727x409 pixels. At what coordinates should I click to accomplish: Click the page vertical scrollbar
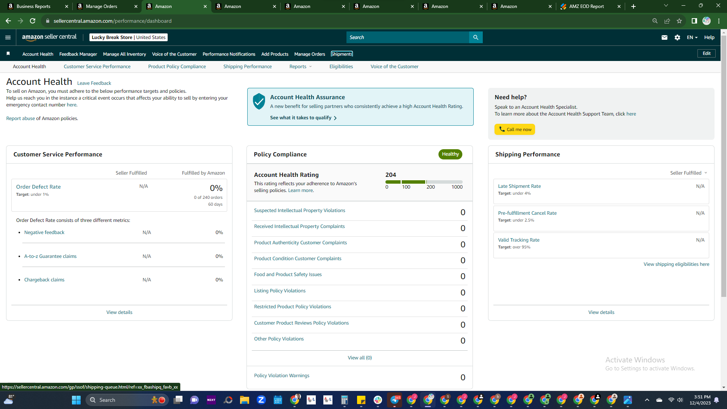point(724,167)
